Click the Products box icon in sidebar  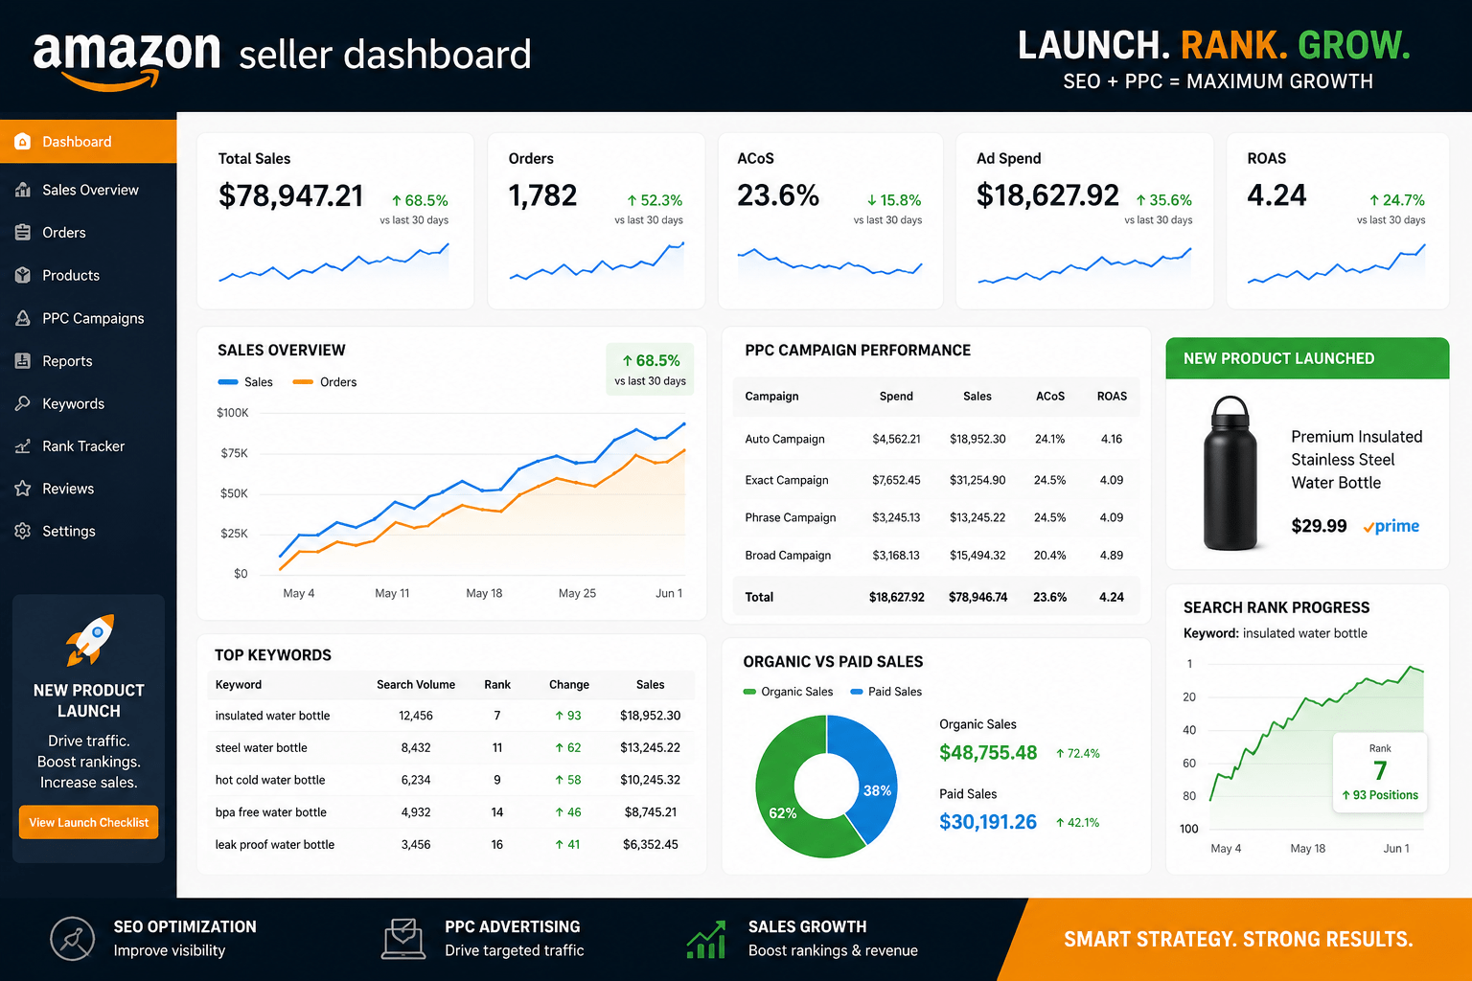pyautogui.click(x=23, y=275)
